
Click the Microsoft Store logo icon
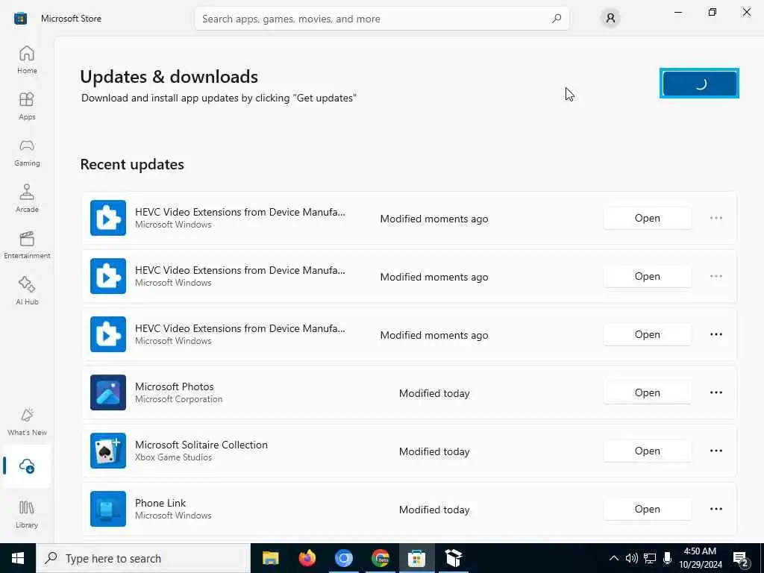20,19
